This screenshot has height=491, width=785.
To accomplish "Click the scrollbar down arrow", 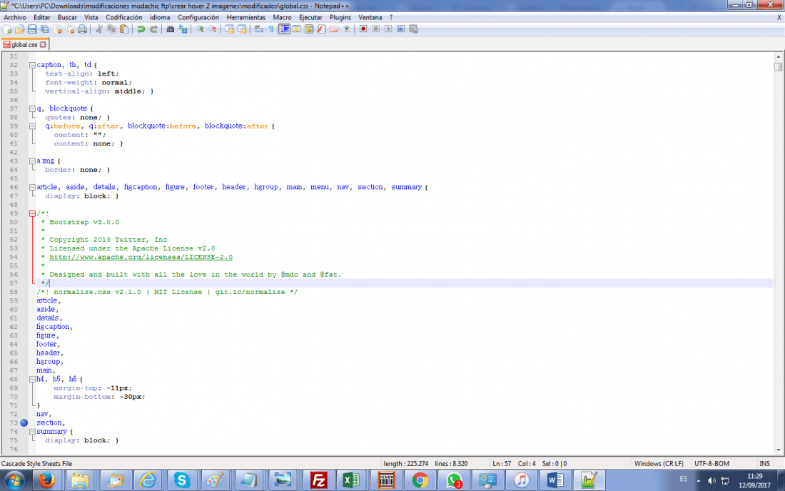I will (778, 450).
